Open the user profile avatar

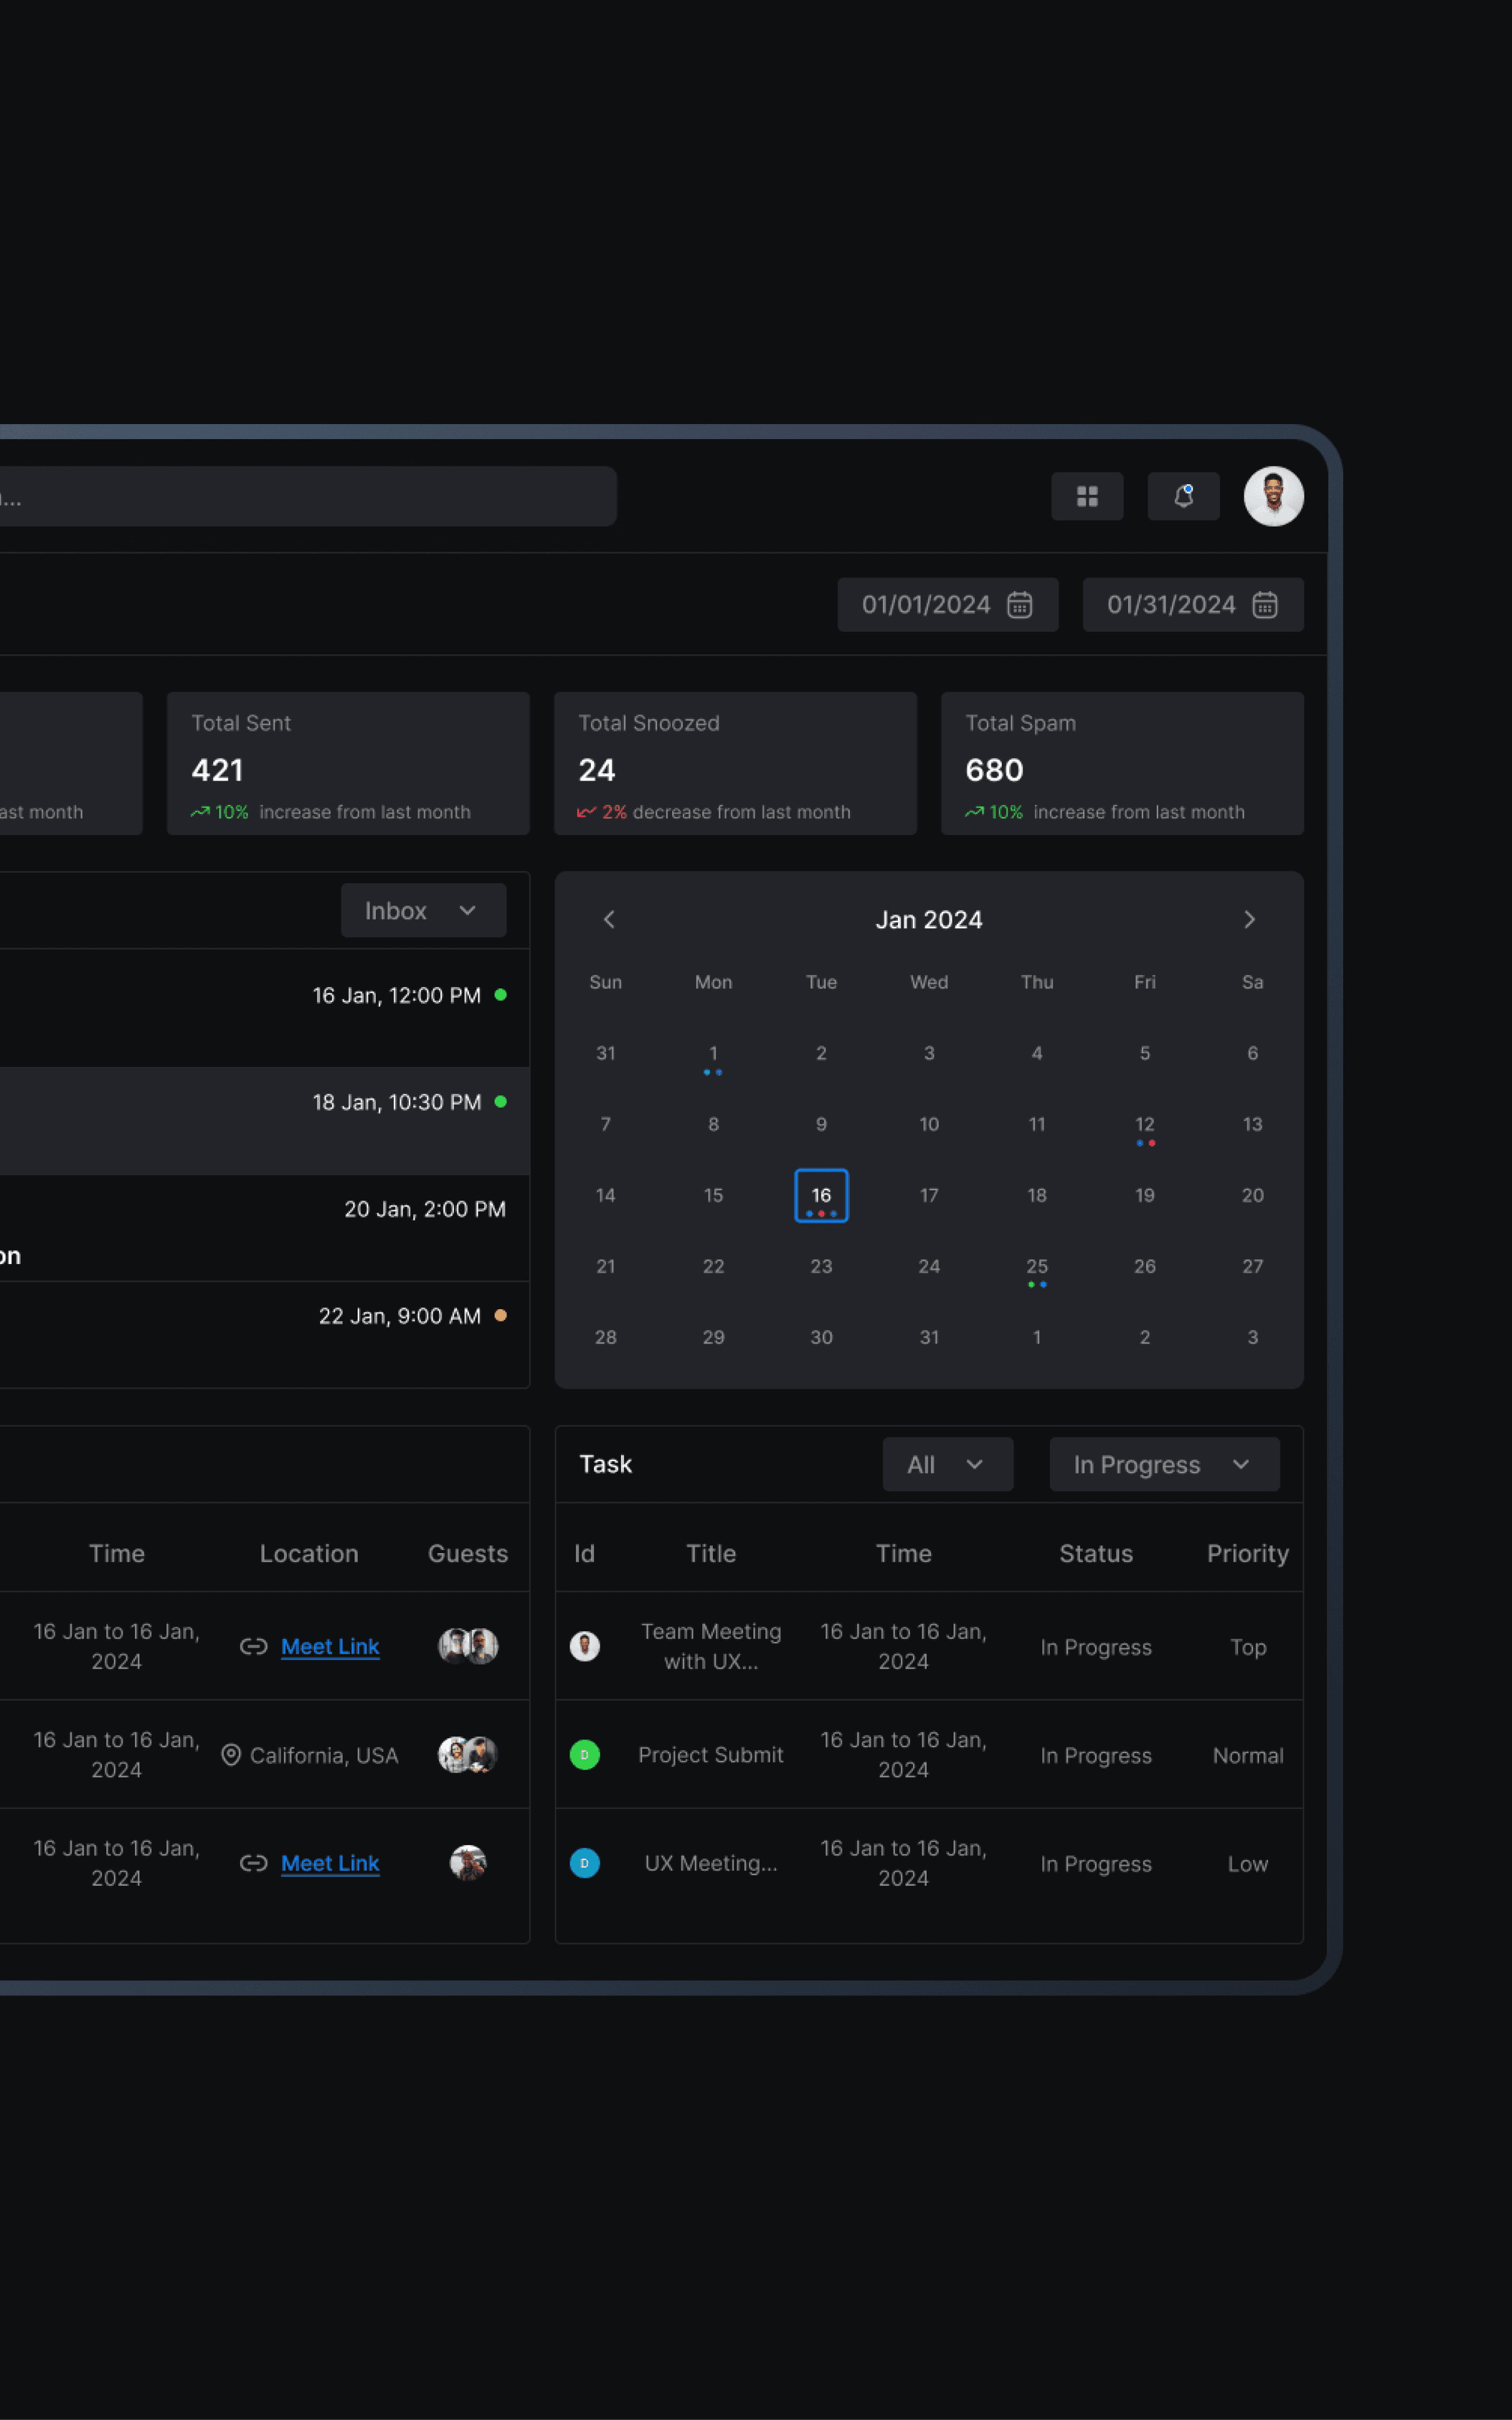pos(1273,496)
